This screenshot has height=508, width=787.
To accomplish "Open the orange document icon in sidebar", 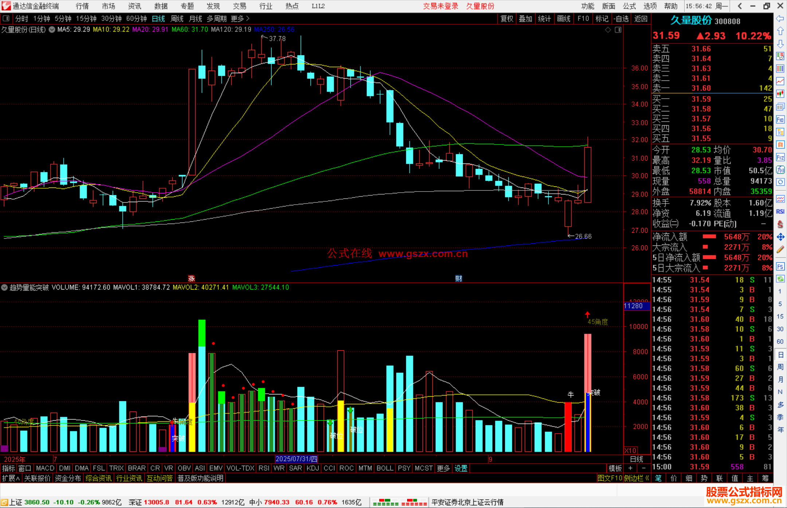I will (780, 145).
